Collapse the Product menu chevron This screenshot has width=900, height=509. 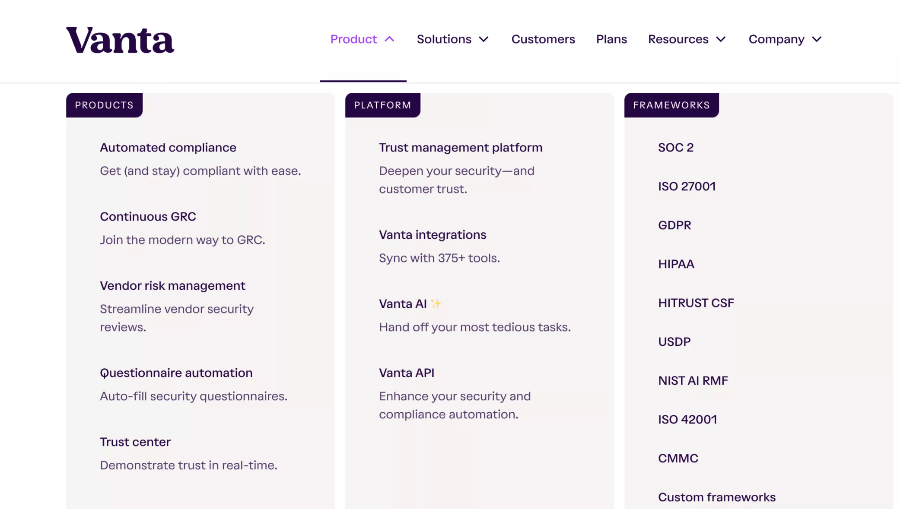coord(389,39)
